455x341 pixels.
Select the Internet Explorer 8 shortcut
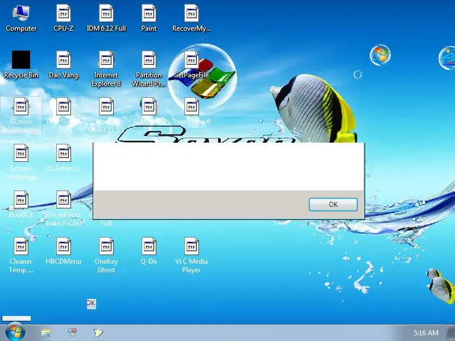click(106, 69)
